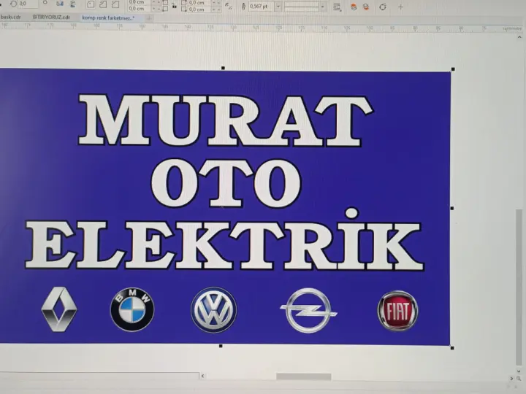Click the santimetre ruler unit label
This screenshot has height=394, width=526.
(512, 29)
